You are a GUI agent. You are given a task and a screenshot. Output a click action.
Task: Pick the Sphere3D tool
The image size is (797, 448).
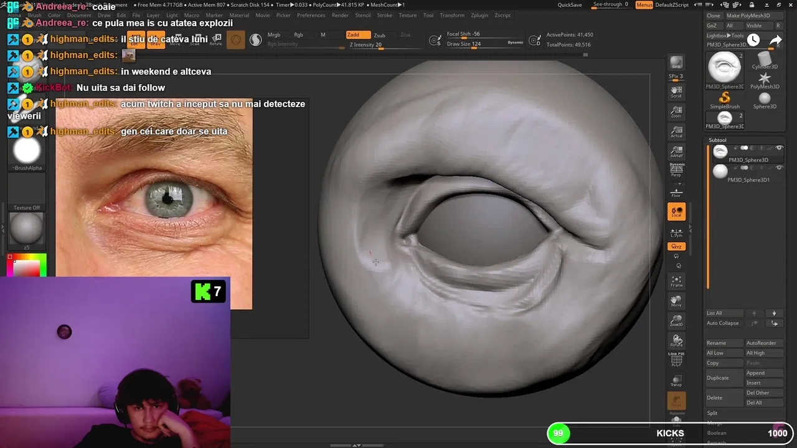[x=765, y=101]
